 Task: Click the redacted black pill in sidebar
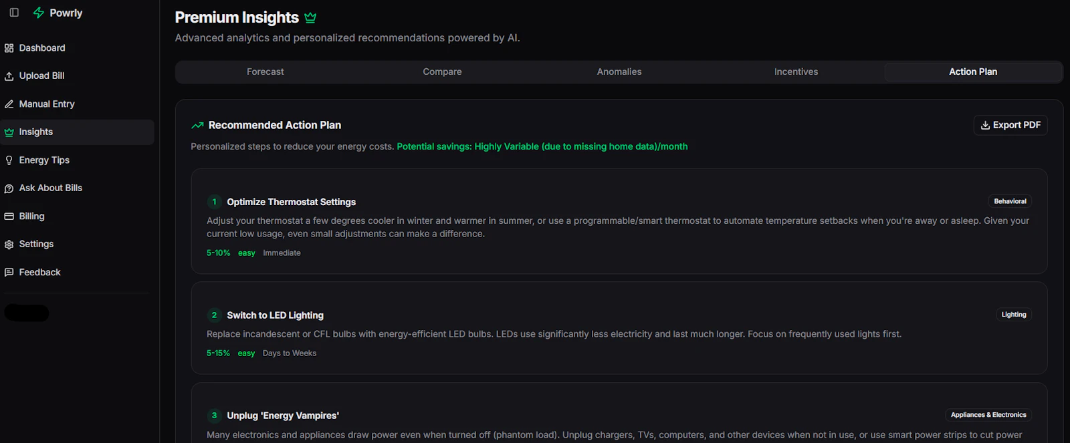(x=27, y=313)
